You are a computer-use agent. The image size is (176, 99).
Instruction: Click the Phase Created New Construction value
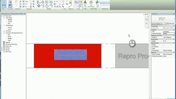(x=169, y=54)
